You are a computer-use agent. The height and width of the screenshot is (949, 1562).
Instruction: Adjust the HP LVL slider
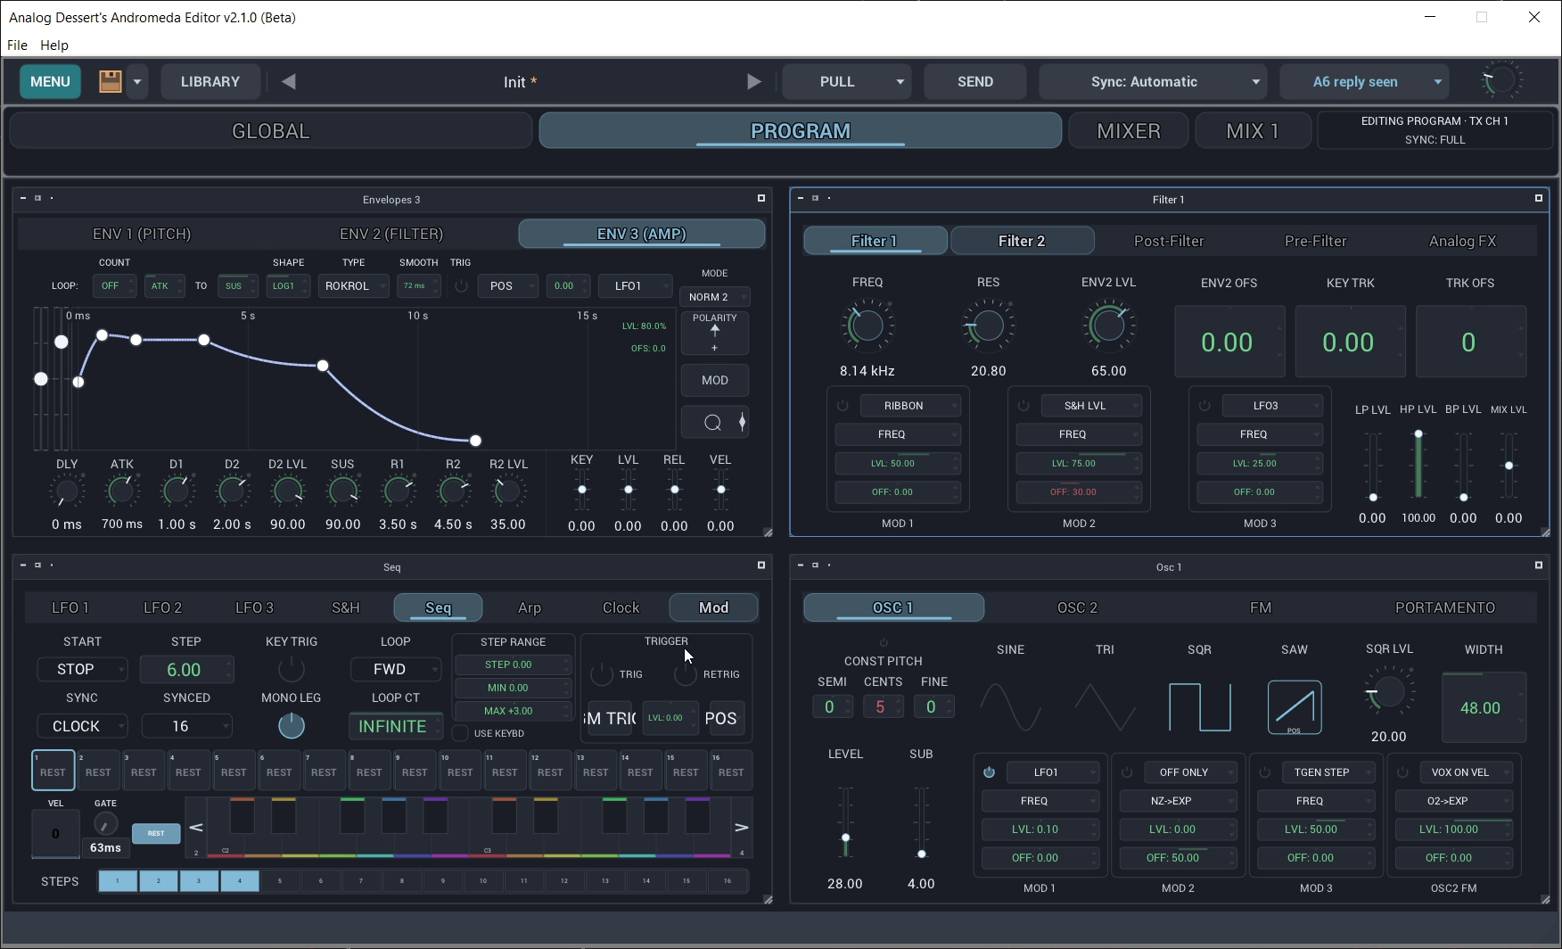click(x=1418, y=466)
